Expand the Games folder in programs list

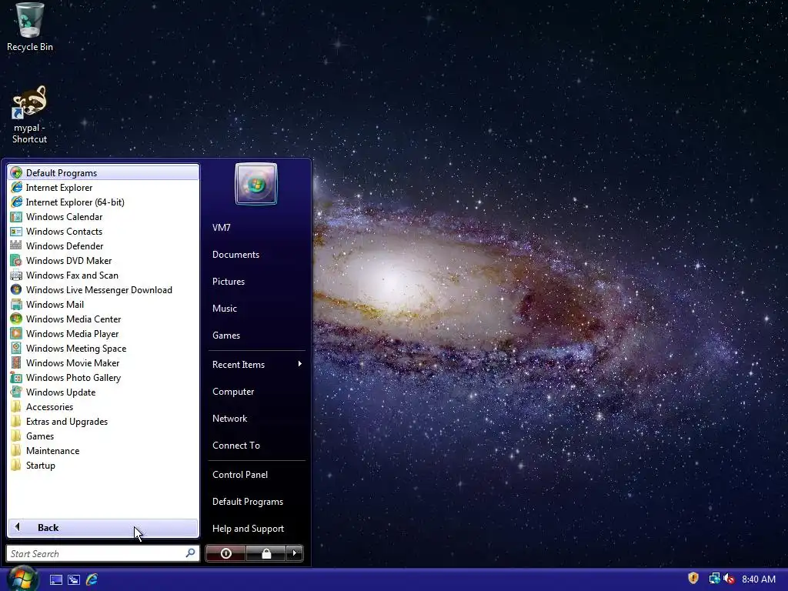click(x=103, y=436)
